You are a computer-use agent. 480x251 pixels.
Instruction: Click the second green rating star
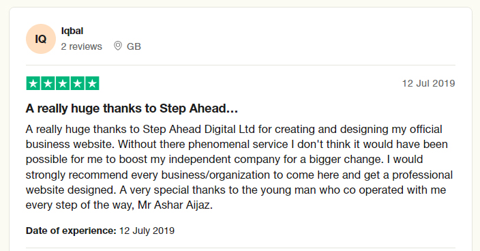[x=48, y=83]
